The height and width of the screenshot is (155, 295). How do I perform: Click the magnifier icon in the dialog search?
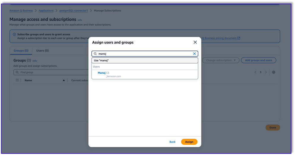click(95, 54)
